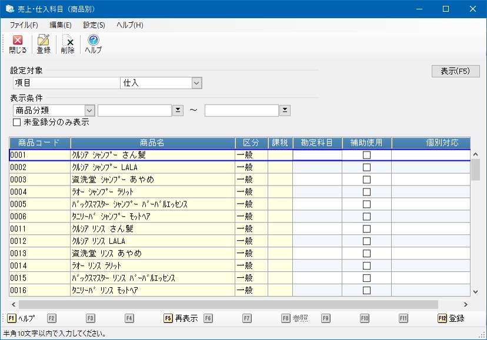Check 補助使用 box for product 0005
The height and width of the screenshot is (340, 487).
tap(366, 204)
